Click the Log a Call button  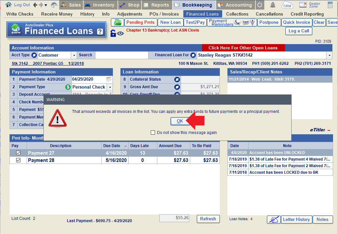(299, 31)
